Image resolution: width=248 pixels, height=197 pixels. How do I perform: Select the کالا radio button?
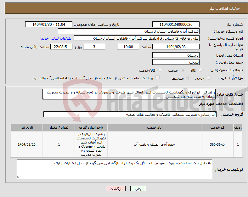[x=200, y=70]
